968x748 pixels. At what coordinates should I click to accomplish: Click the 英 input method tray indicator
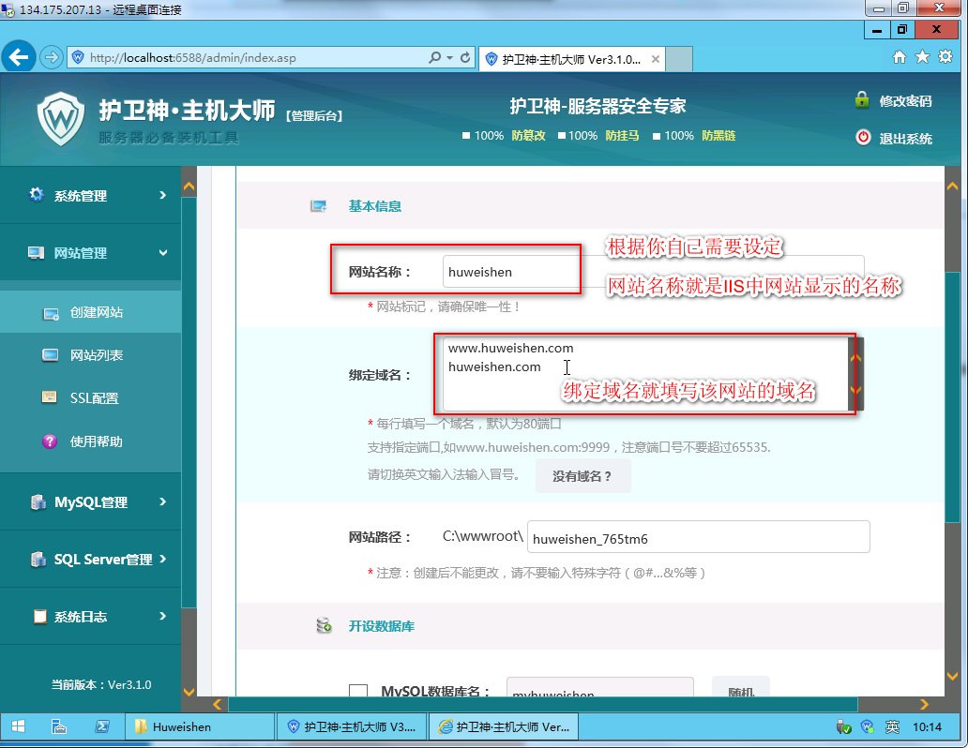pos(892,727)
